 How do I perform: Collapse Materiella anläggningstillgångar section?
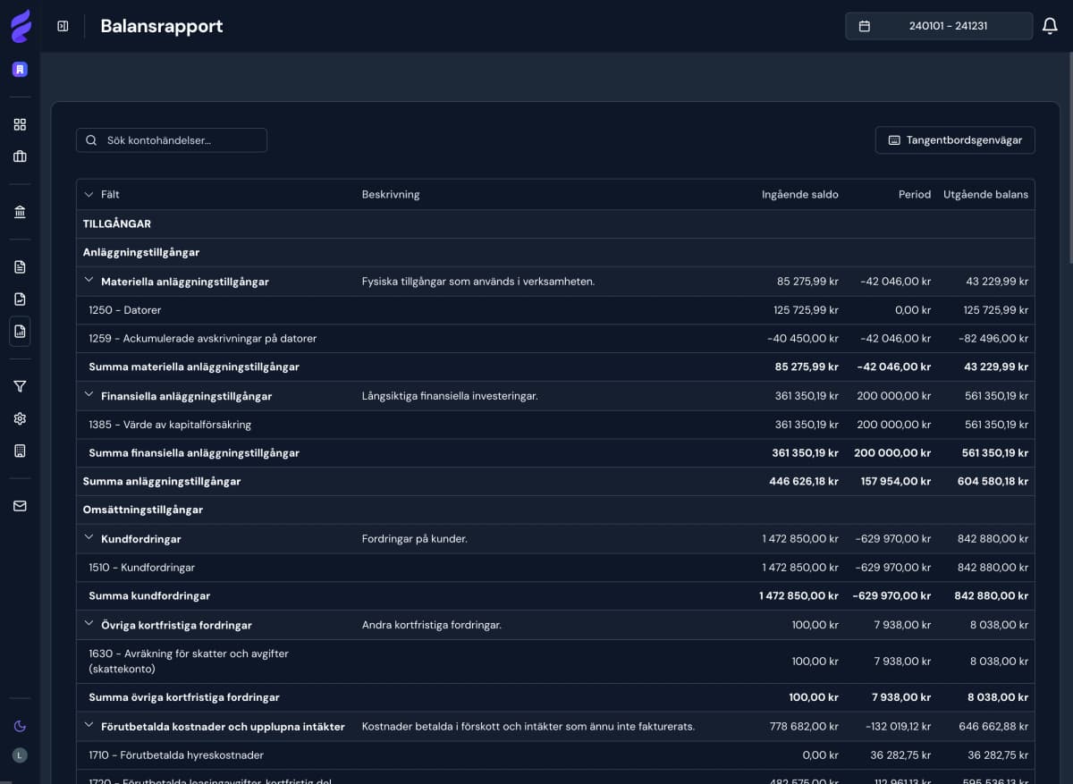point(89,281)
